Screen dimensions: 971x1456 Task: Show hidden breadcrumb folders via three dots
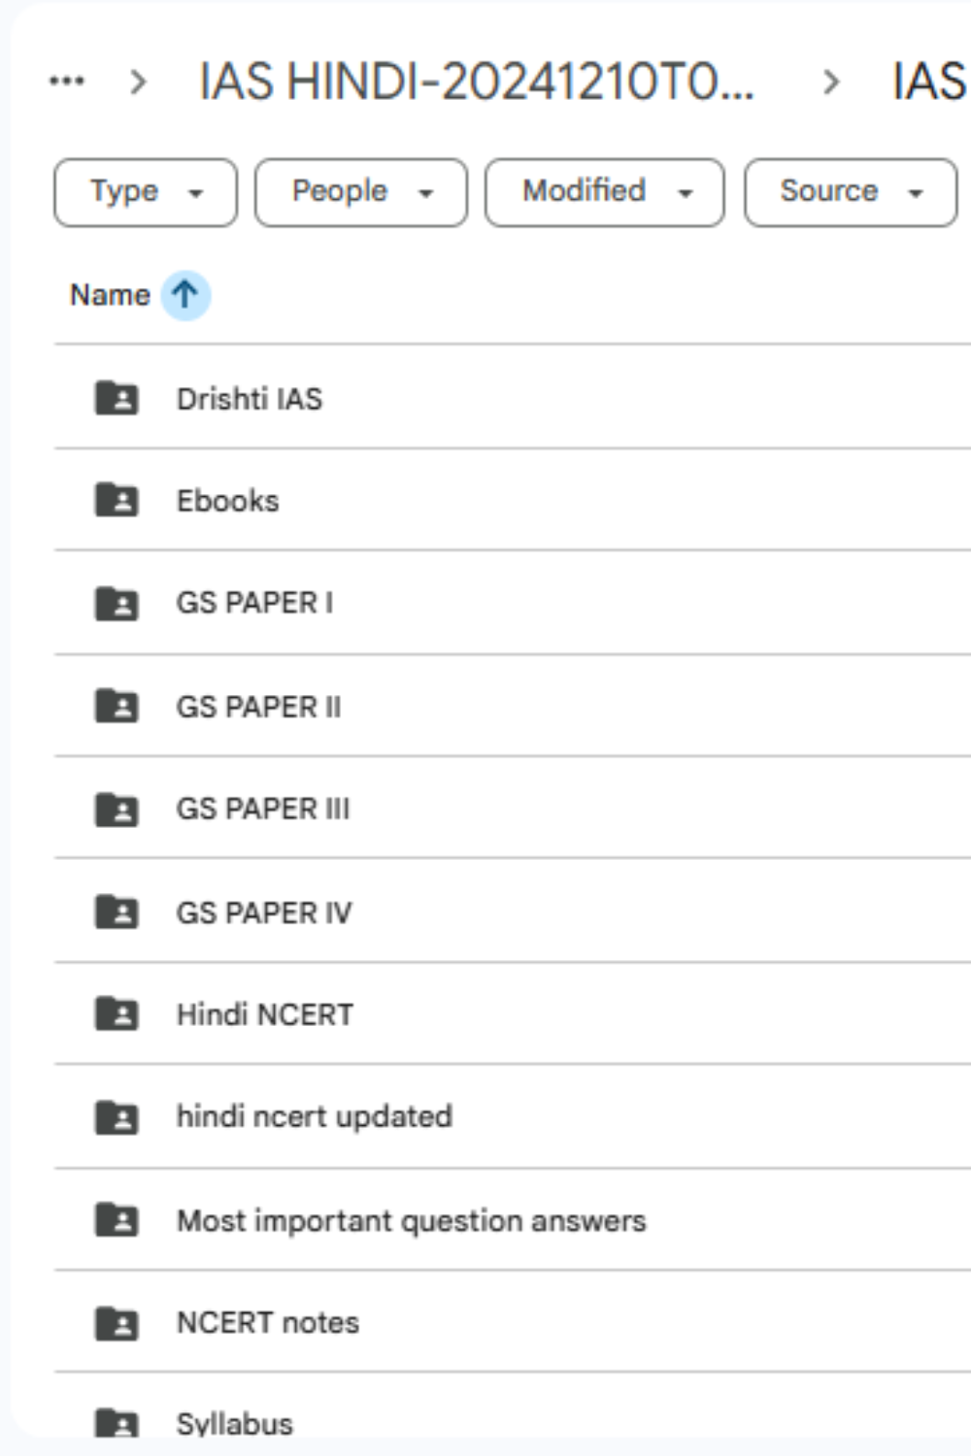tap(66, 82)
